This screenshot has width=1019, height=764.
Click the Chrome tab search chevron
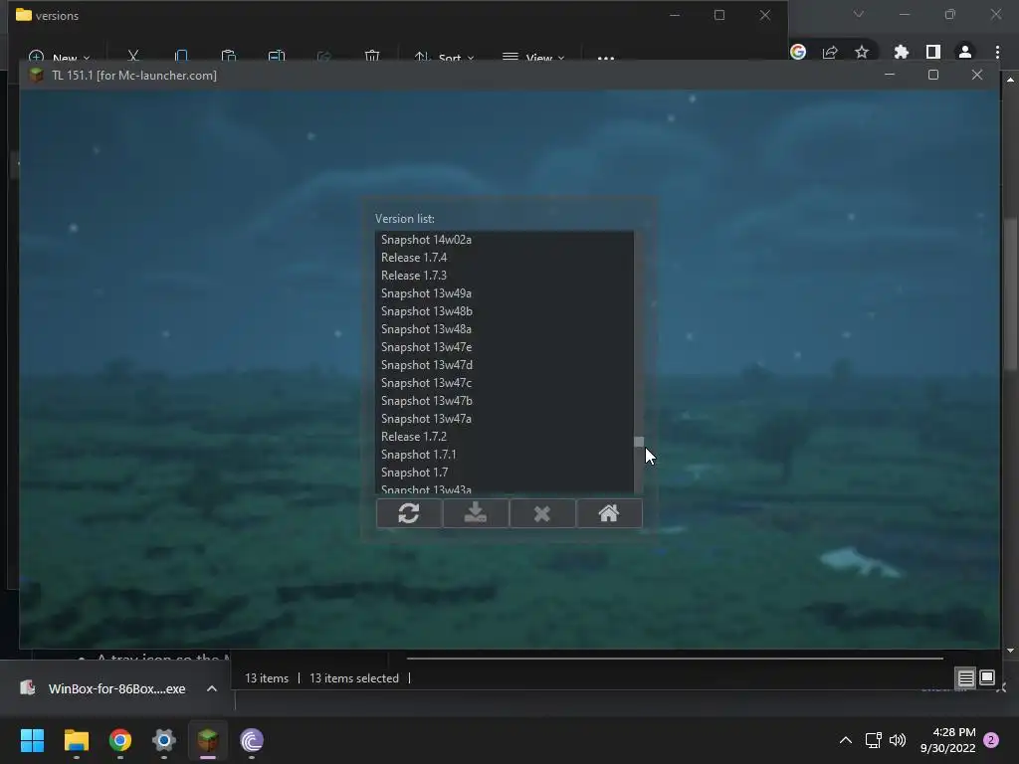[859, 14]
